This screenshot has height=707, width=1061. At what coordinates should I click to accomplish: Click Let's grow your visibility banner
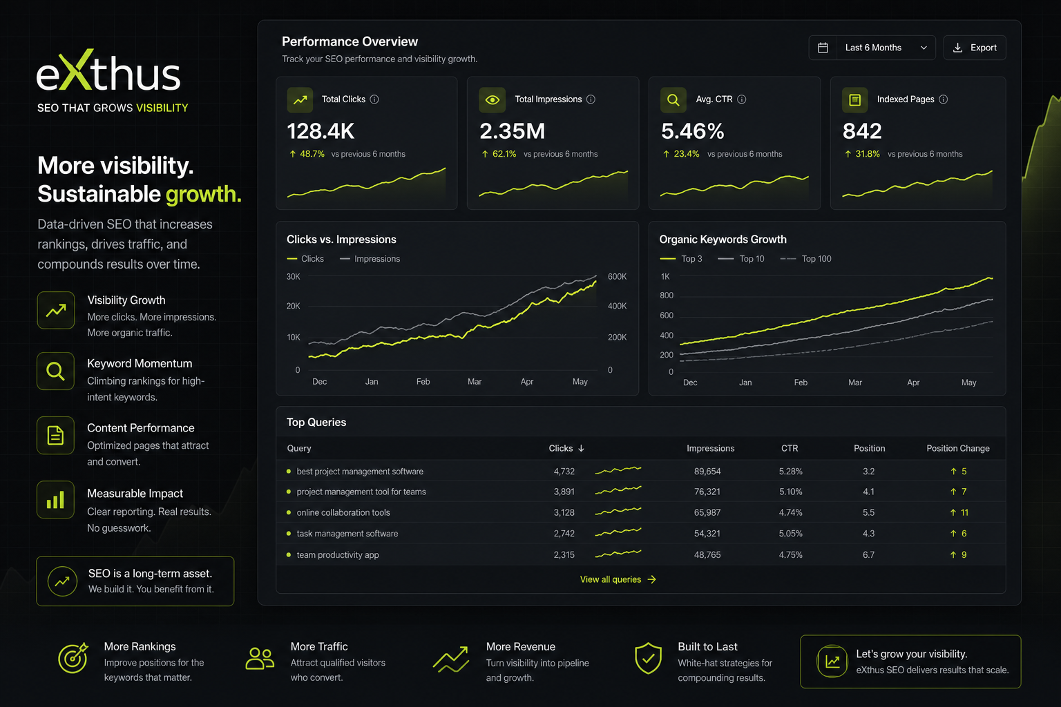point(910,661)
